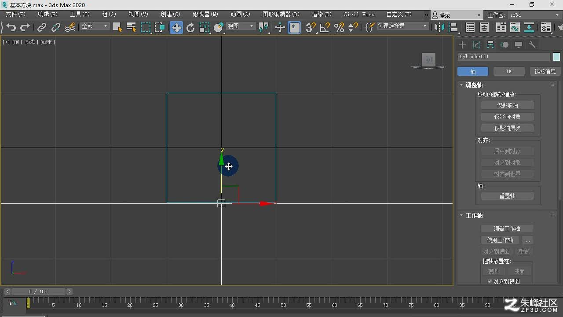Open the Curve Editor icon

point(515,28)
